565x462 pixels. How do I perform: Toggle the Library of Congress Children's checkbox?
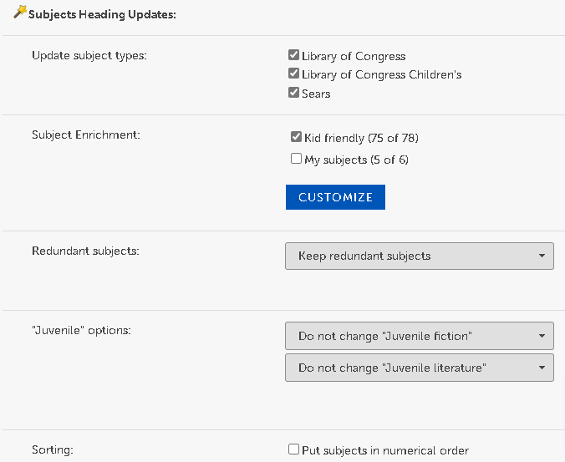[294, 74]
